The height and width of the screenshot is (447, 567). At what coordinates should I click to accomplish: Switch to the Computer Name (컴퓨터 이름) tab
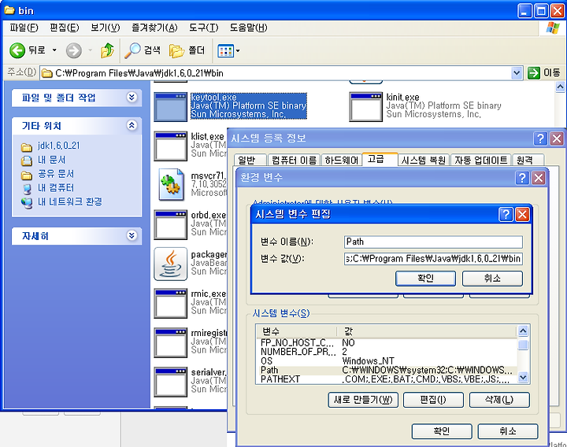(x=294, y=160)
